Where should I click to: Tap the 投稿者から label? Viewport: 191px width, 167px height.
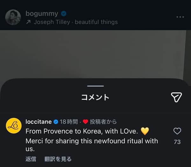tap(103, 122)
